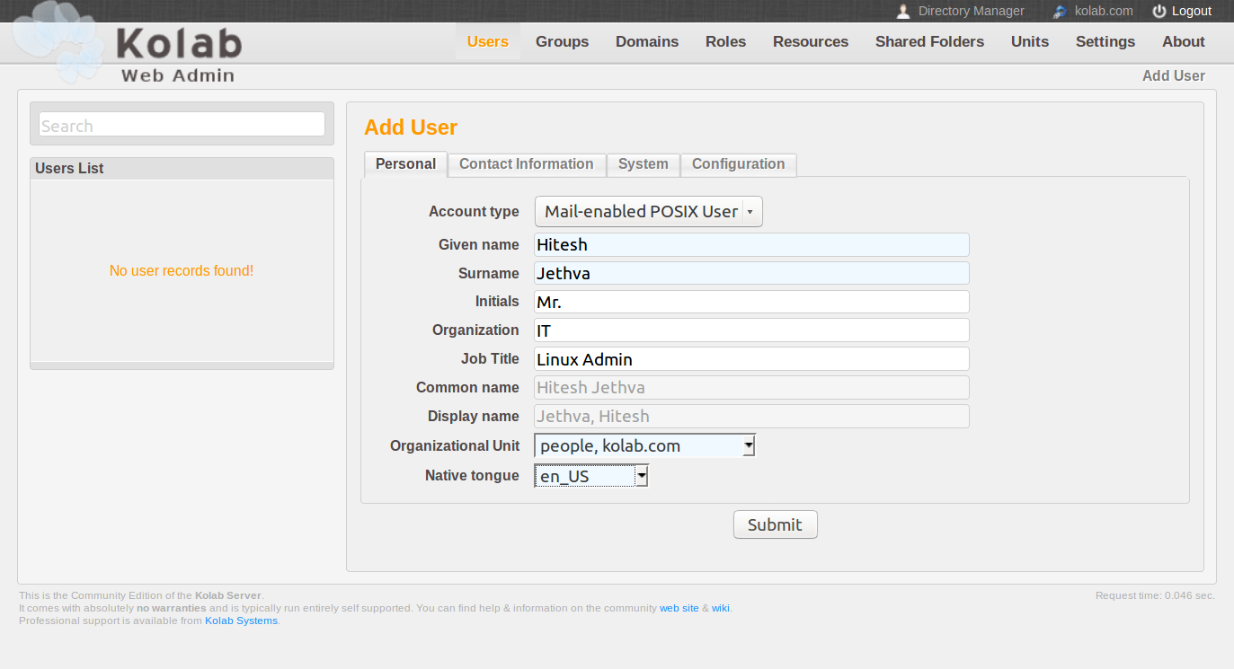Open the About menu
Viewport: 1234px width, 669px height.
[x=1184, y=41]
